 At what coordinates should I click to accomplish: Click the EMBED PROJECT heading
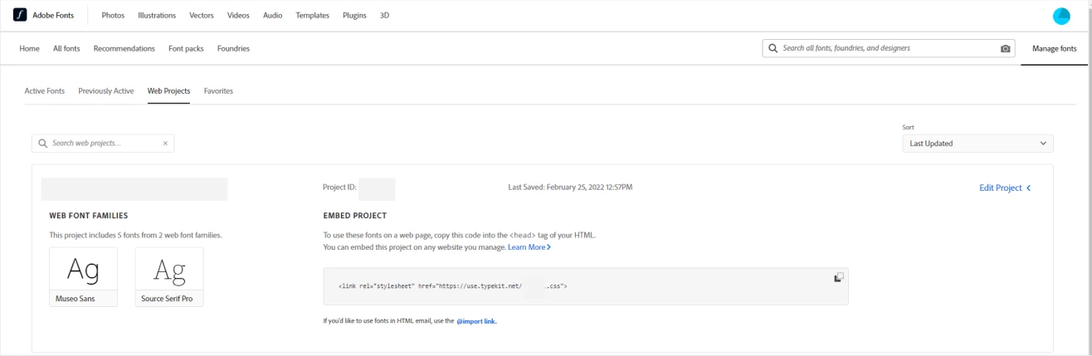tap(355, 216)
